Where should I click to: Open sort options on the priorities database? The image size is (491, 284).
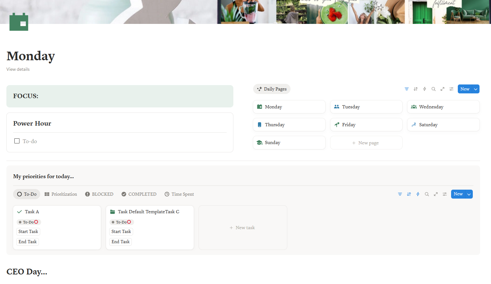click(x=409, y=194)
